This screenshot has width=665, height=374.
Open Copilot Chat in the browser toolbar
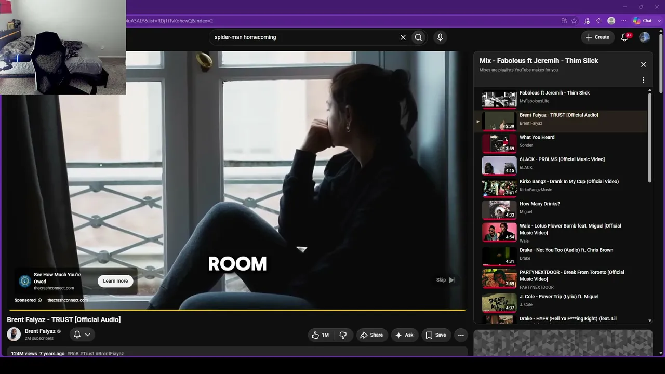point(642,21)
